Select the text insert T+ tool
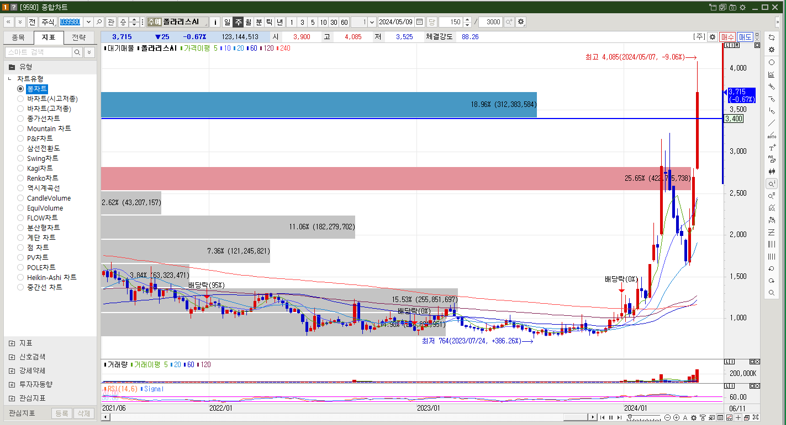Screen dimensions: 786x425 [x=772, y=147]
